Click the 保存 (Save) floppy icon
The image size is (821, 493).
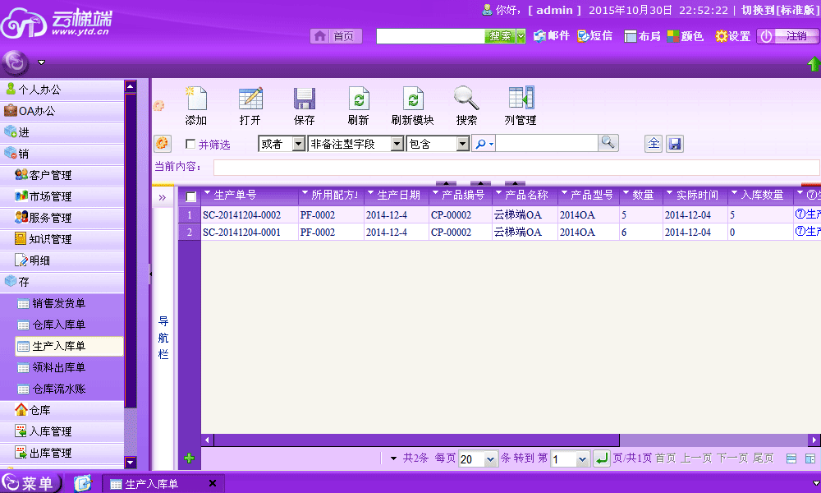(305, 99)
